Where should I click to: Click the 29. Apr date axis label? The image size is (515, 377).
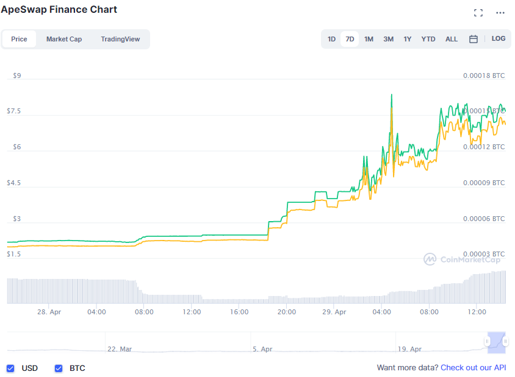(x=334, y=312)
